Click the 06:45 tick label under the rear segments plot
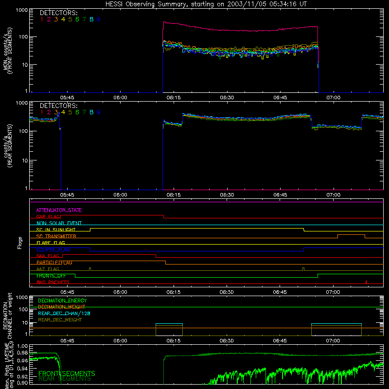Viewport: 389px width, 389px height. (x=280, y=195)
